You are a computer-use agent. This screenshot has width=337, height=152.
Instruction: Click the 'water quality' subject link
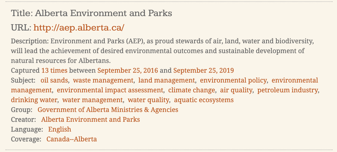148,100
